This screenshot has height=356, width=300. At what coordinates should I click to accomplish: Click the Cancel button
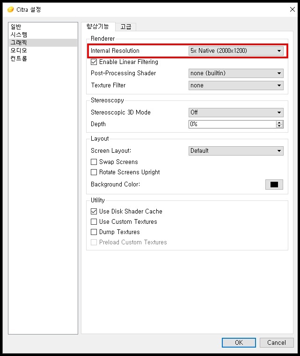[x=276, y=342]
